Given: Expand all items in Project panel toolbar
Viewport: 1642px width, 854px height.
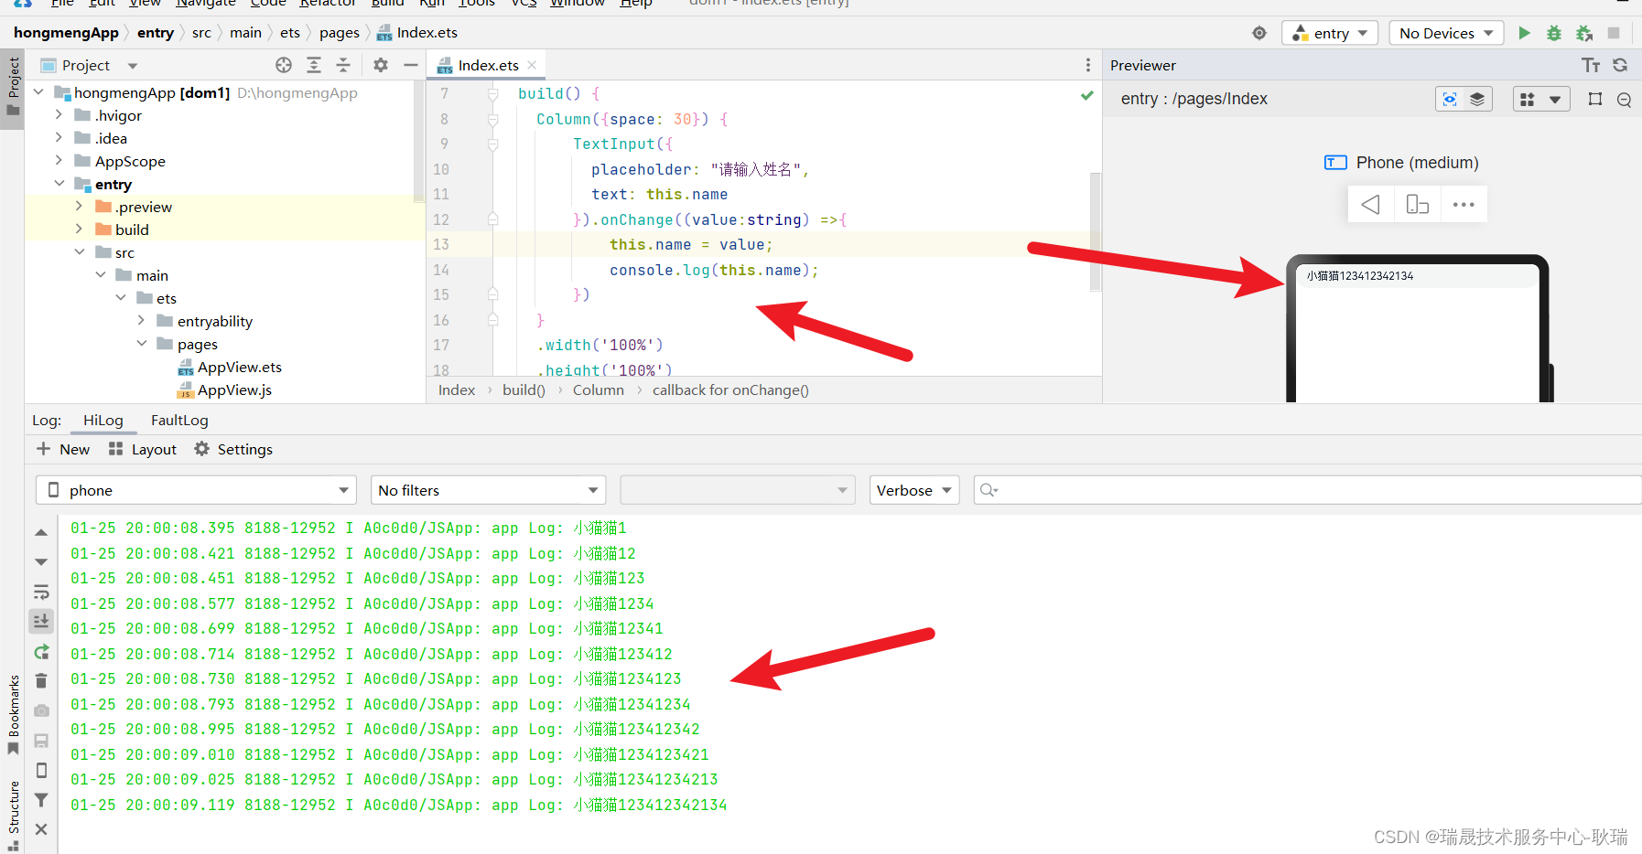Looking at the screenshot, I should pyautogui.click(x=314, y=65).
